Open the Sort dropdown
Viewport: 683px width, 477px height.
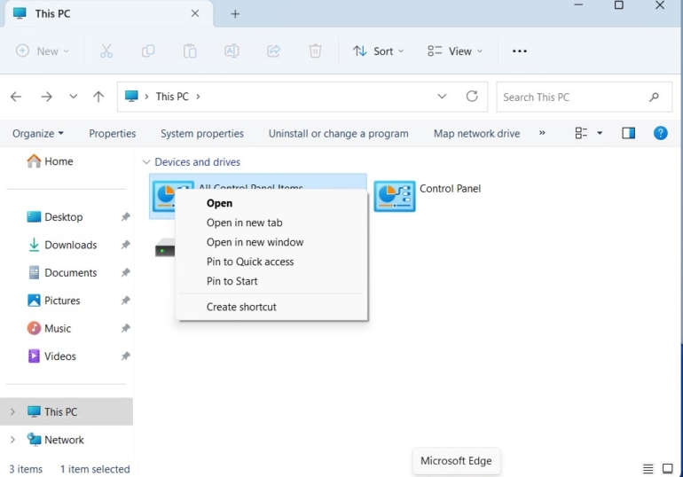click(x=378, y=51)
